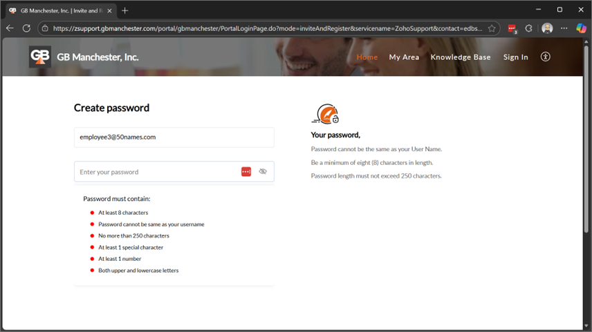This screenshot has width=592, height=332.
Task: Open the accessibility options icon
Action: pyautogui.click(x=545, y=57)
